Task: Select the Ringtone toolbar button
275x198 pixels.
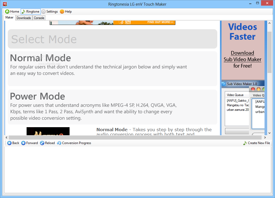Action: click(31, 12)
